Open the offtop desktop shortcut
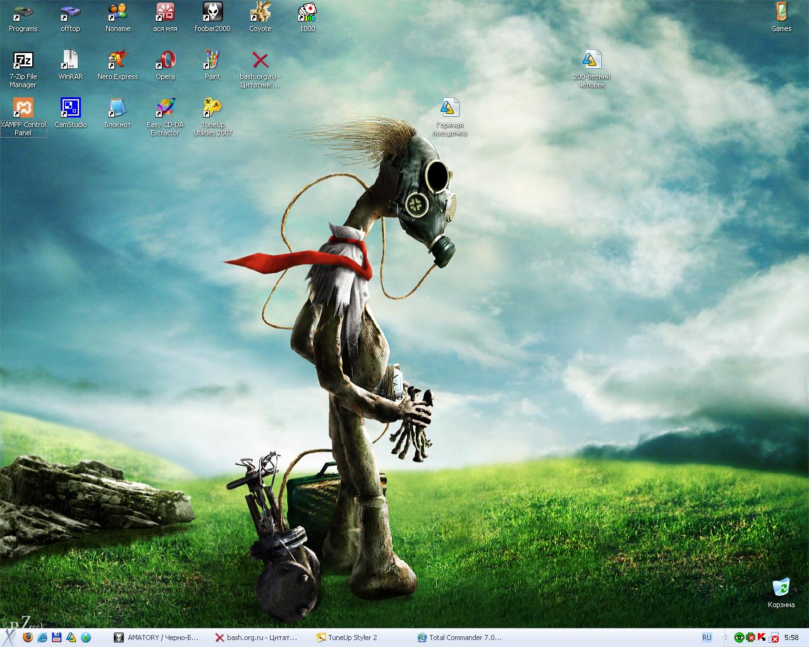 tap(70, 18)
